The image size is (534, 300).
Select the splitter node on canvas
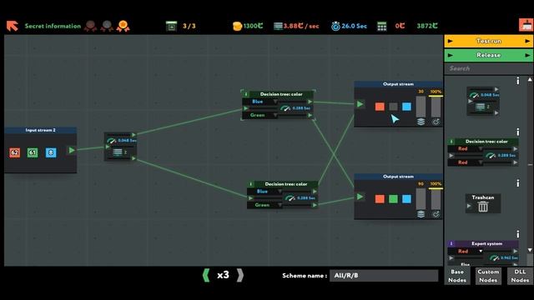tap(120, 147)
